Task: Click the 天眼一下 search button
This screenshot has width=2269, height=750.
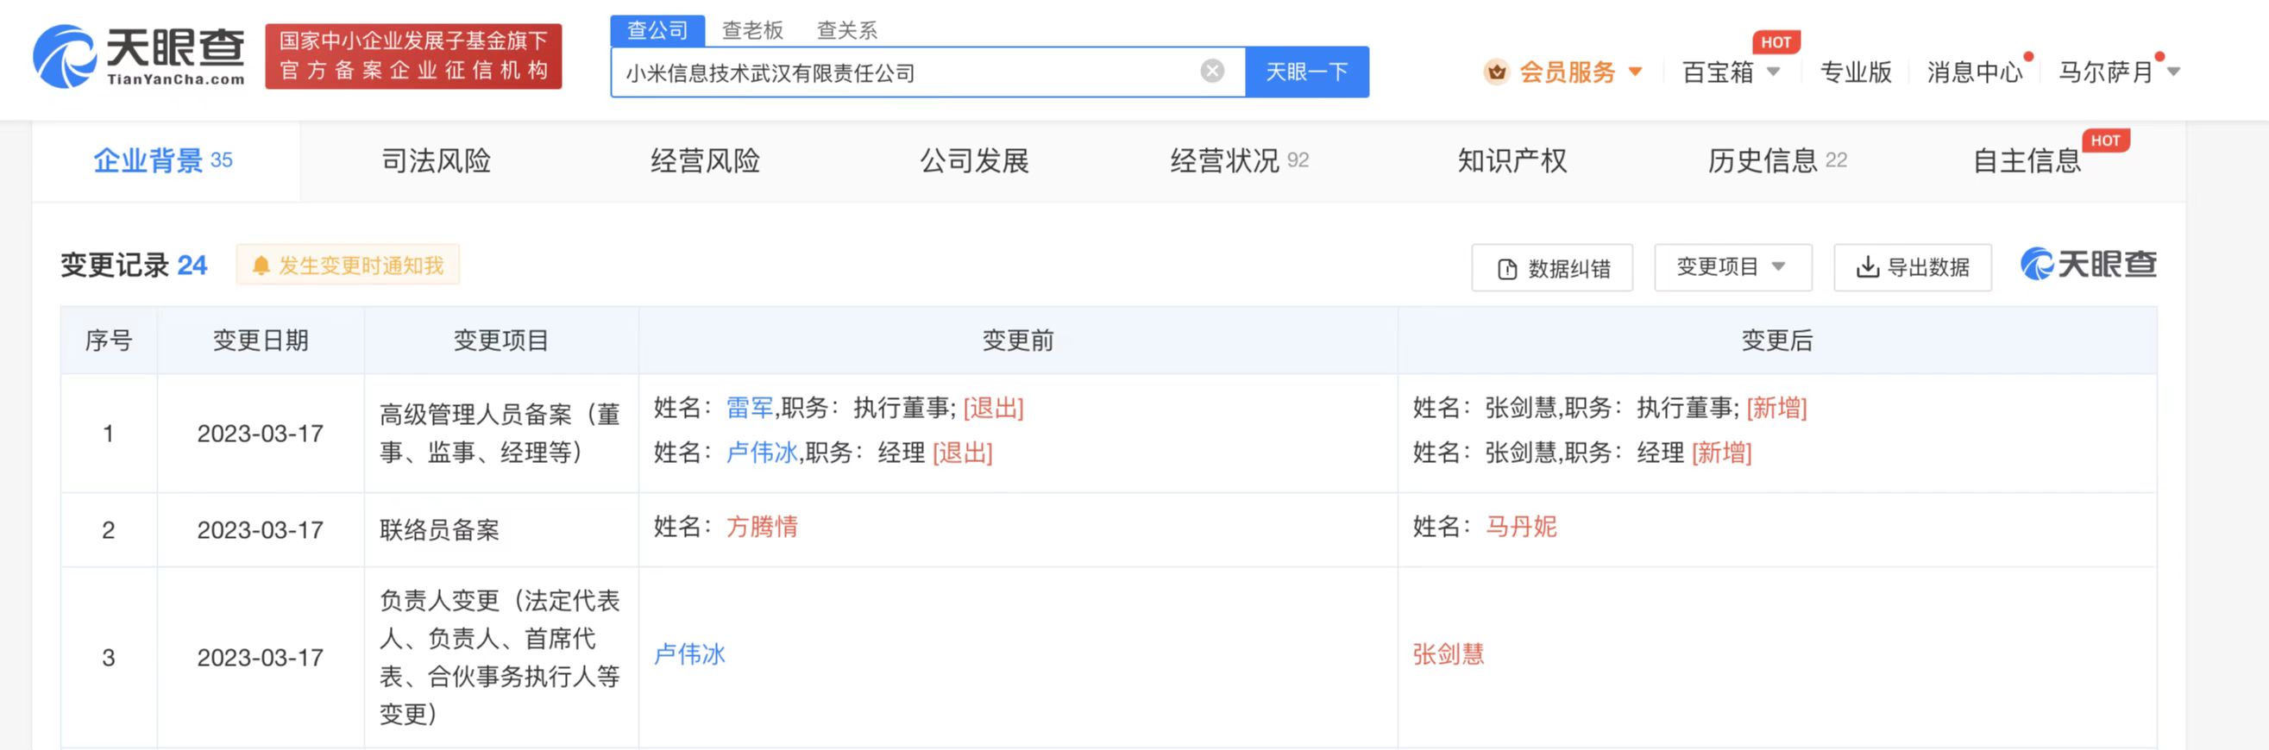Action: (1306, 72)
